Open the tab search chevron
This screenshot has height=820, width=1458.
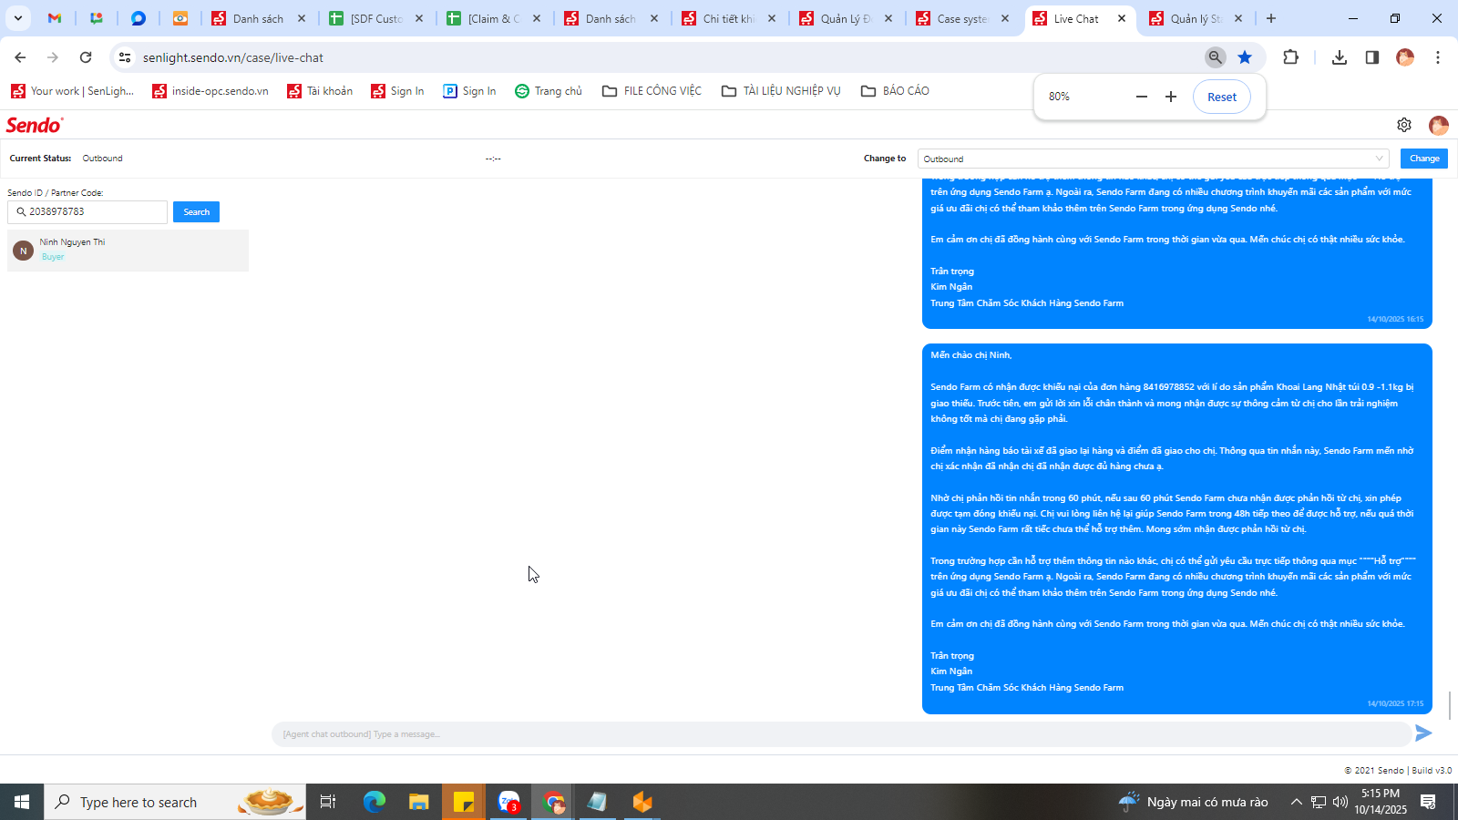coord(18,18)
